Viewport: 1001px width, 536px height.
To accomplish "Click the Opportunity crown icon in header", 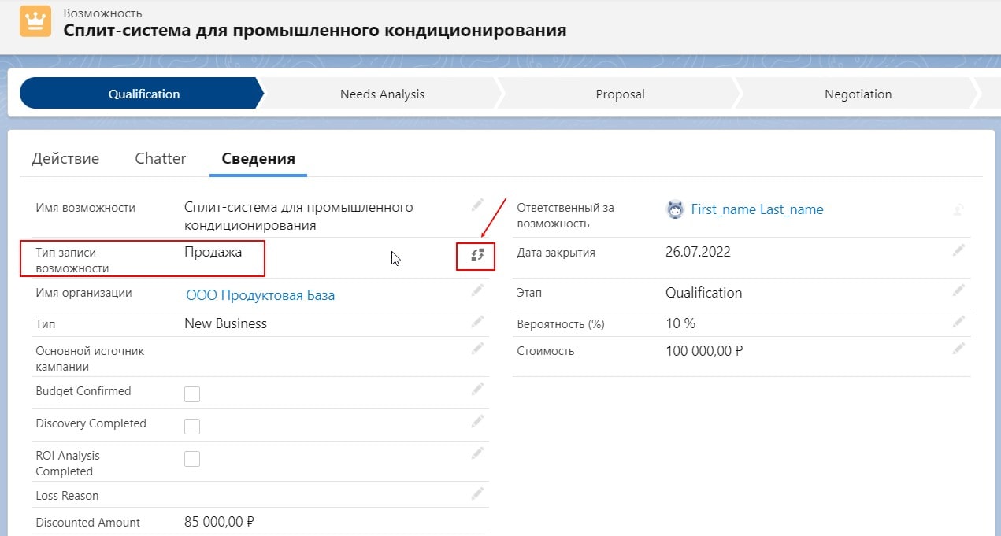I will point(35,21).
